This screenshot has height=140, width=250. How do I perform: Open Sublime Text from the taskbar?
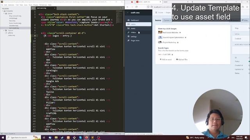[x=92, y=137]
